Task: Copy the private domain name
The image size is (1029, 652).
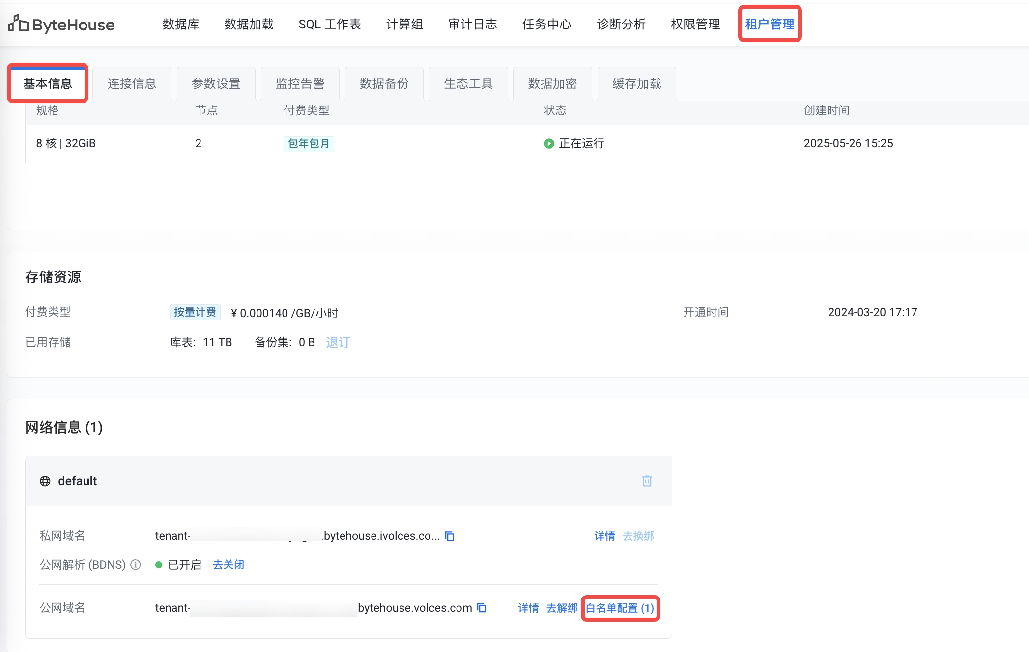Action: click(x=449, y=536)
